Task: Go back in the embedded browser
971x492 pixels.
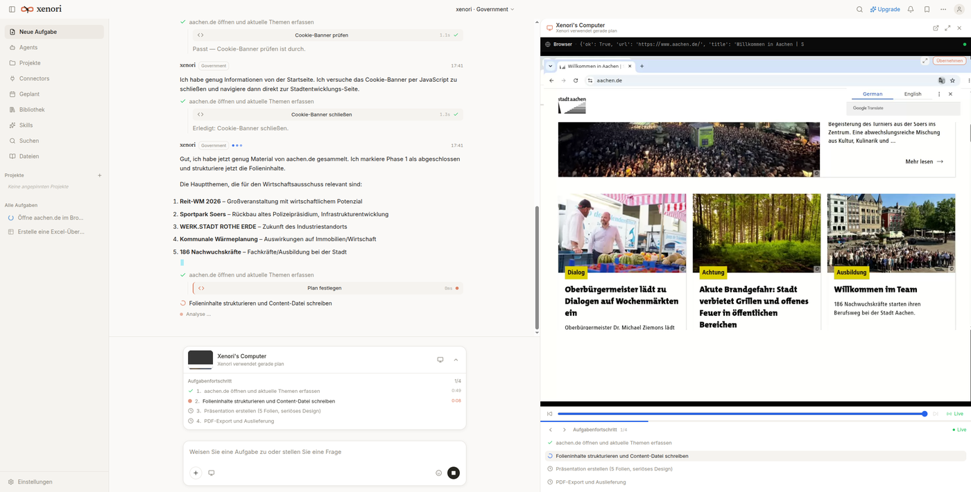Action: [551, 80]
